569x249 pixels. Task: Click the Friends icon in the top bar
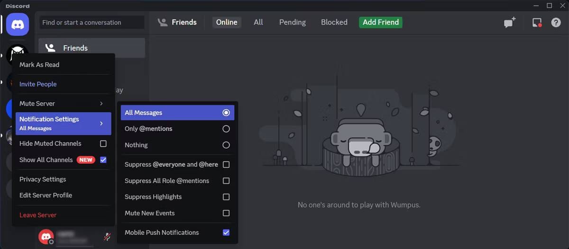coord(163,22)
